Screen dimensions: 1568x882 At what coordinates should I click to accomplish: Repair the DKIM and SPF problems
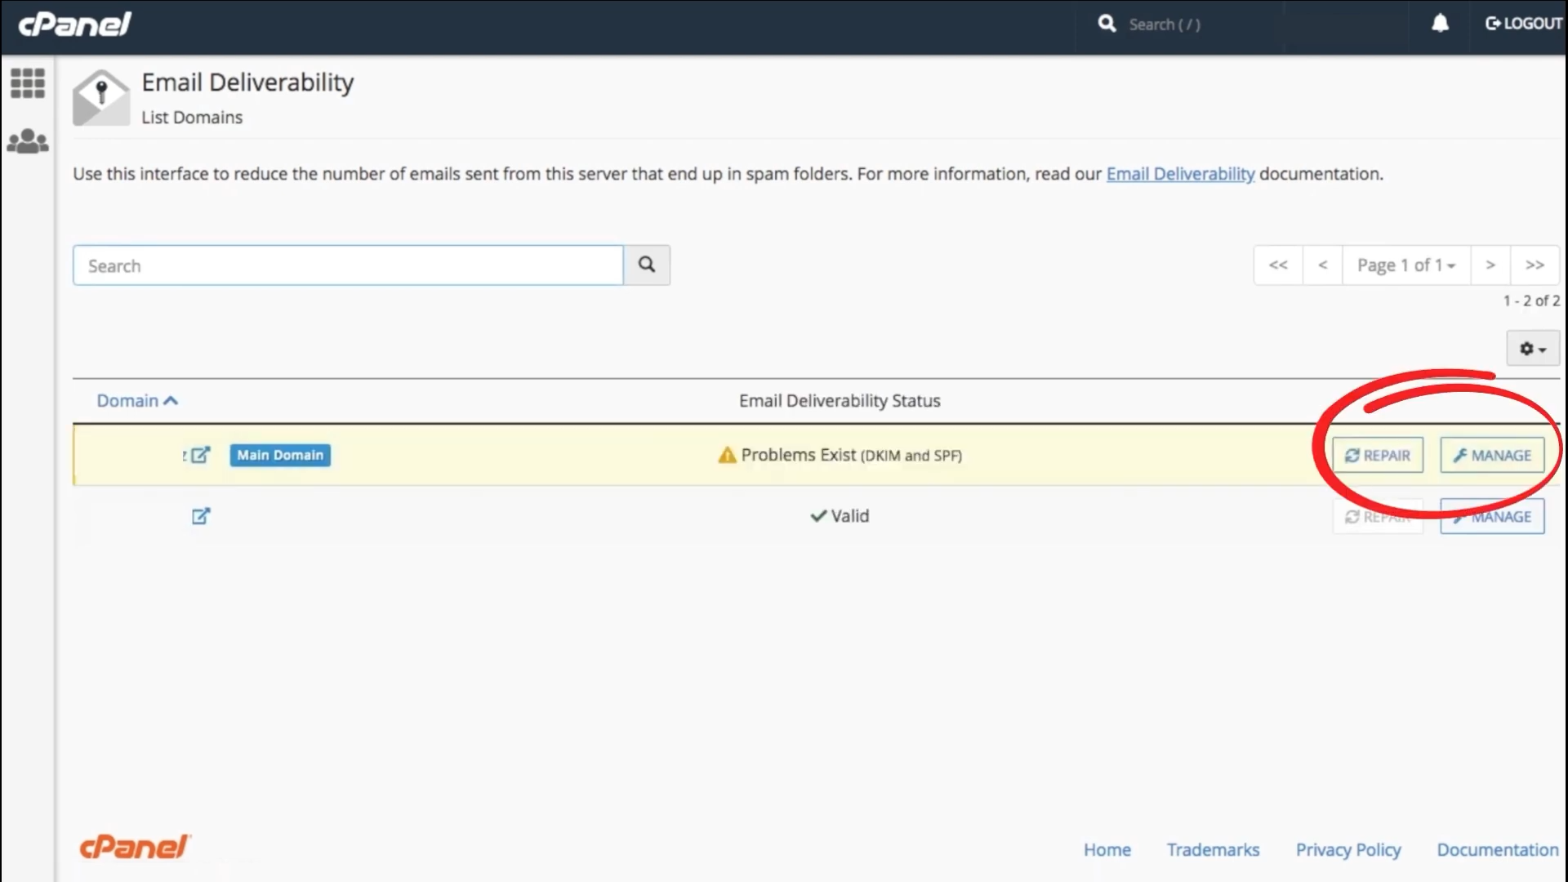1377,455
